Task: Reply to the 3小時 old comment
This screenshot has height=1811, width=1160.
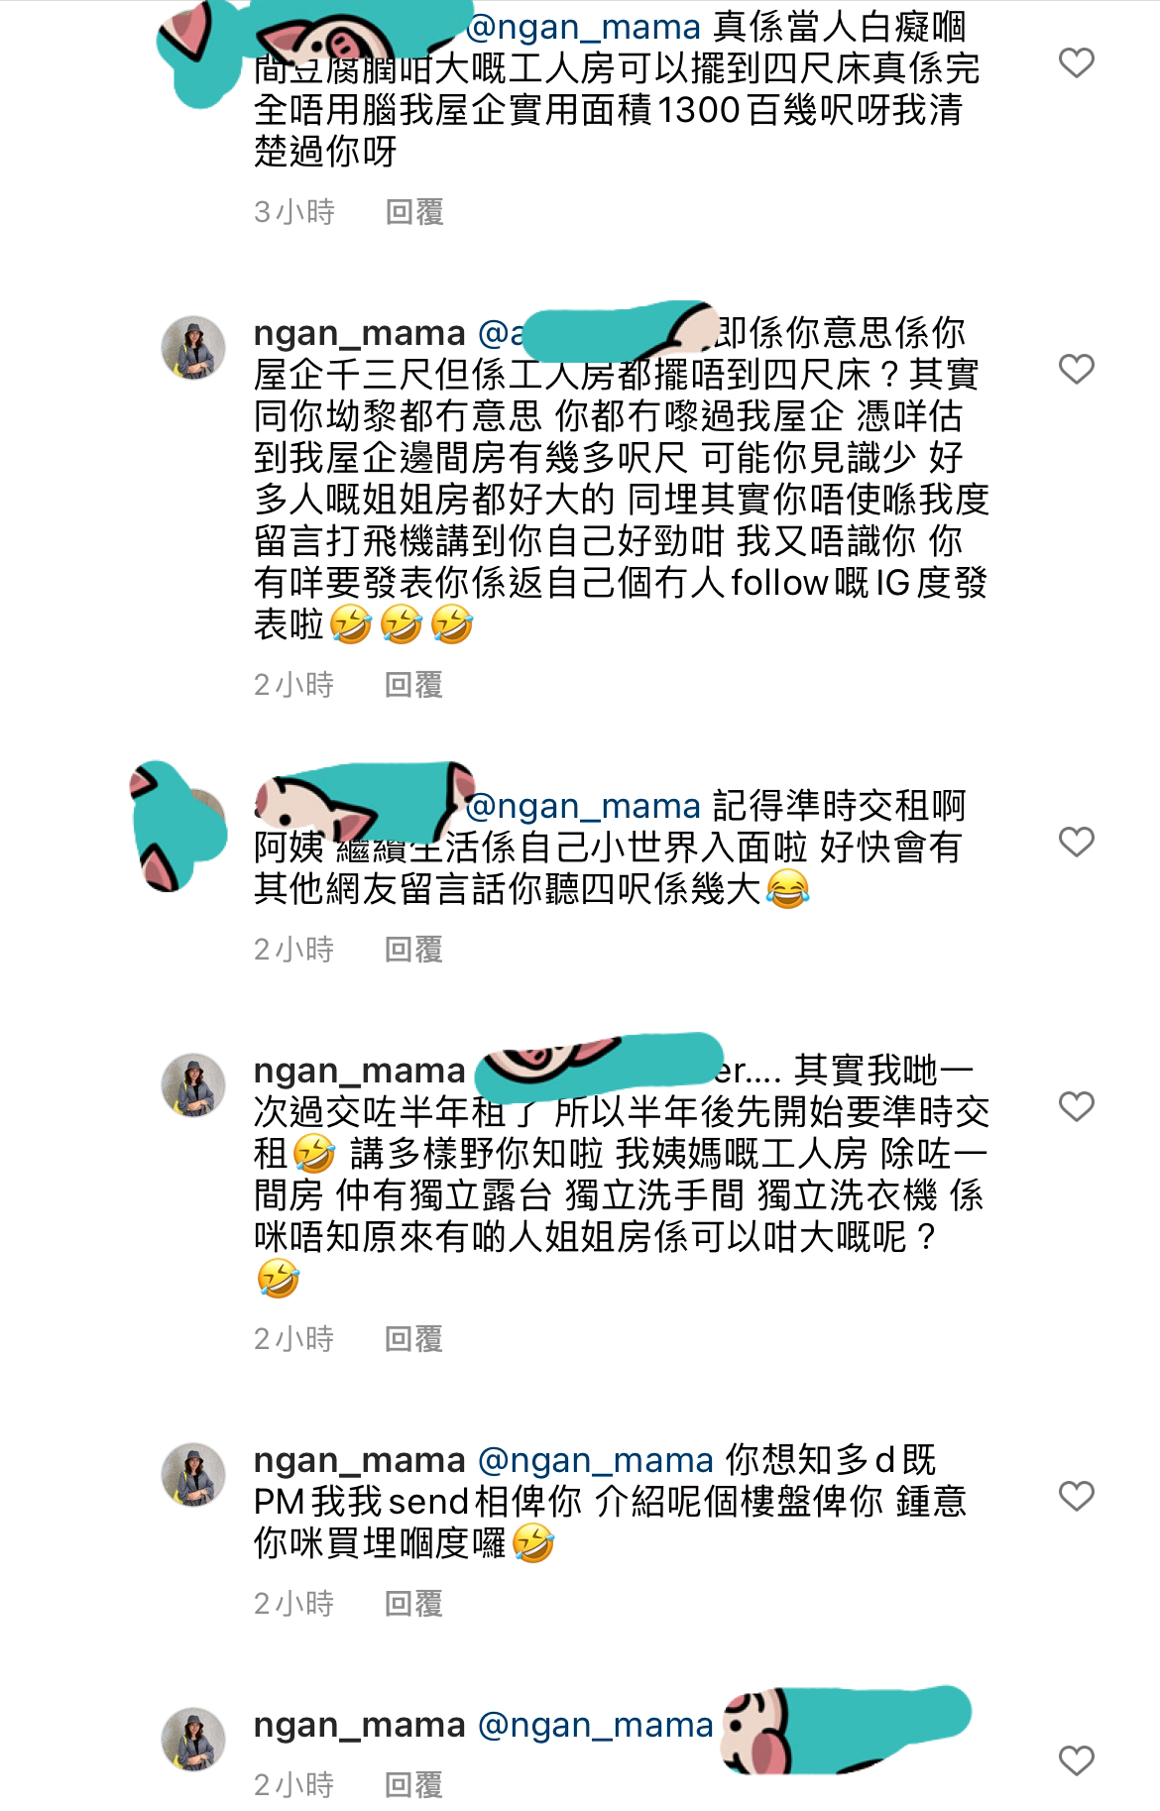Action: (413, 212)
